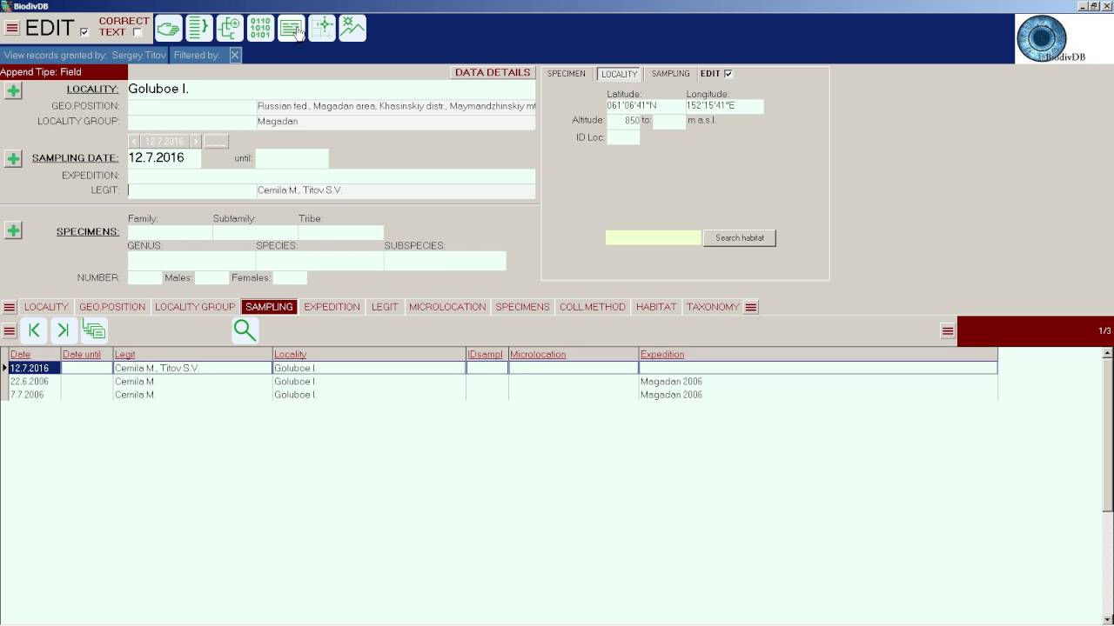
Task: Click the SAMPLING DATE: label link
Action: (75, 158)
